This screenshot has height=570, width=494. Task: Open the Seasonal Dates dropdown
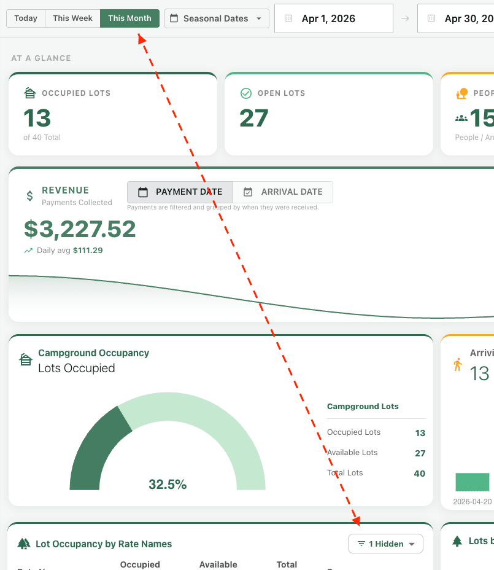pos(217,18)
